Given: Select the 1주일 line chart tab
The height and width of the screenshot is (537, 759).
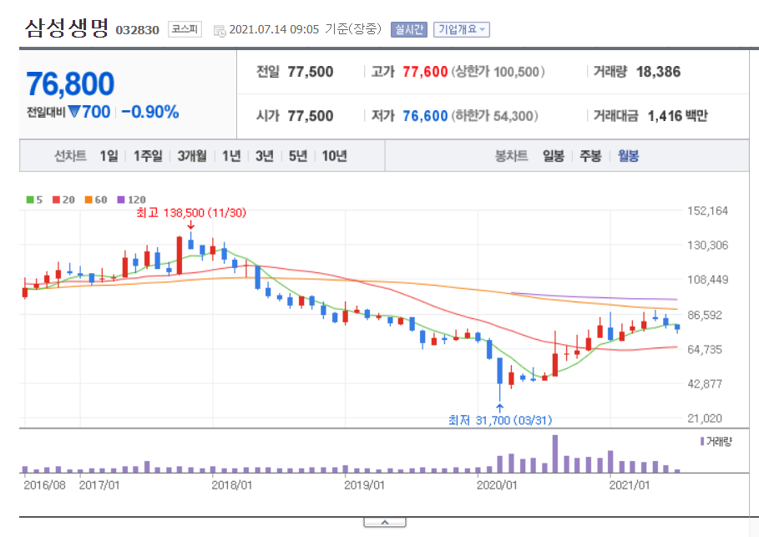Looking at the screenshot, I should (x=148, y=156).
